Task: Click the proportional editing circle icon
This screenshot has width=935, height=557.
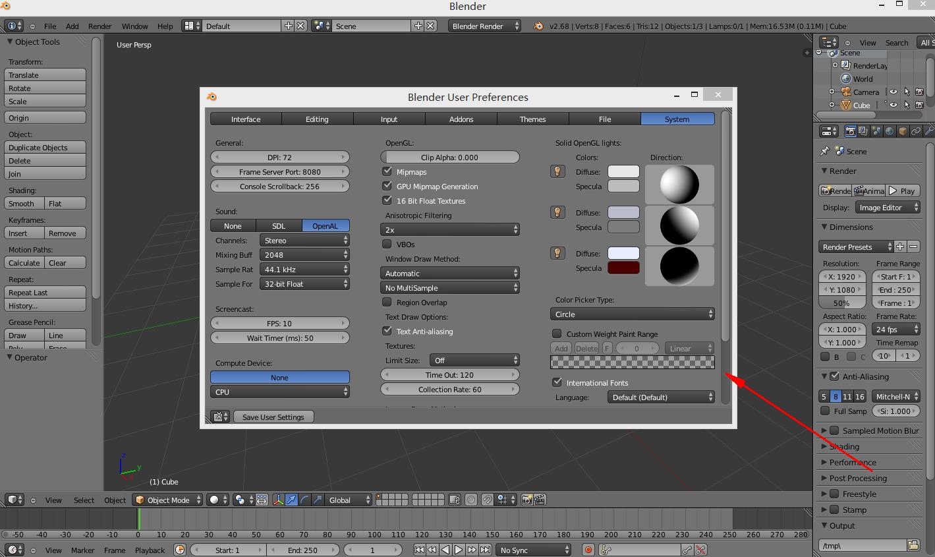Action: [x=471, y=500]
